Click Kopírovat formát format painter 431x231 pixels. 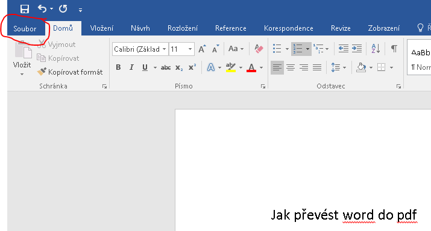pos(70,72)
